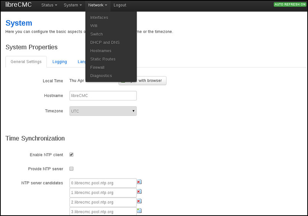
Task: Click into the Hostname text field
Action: 103,96
